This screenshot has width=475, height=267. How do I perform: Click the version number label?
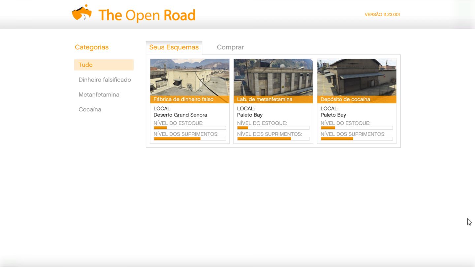pos(382,15)
